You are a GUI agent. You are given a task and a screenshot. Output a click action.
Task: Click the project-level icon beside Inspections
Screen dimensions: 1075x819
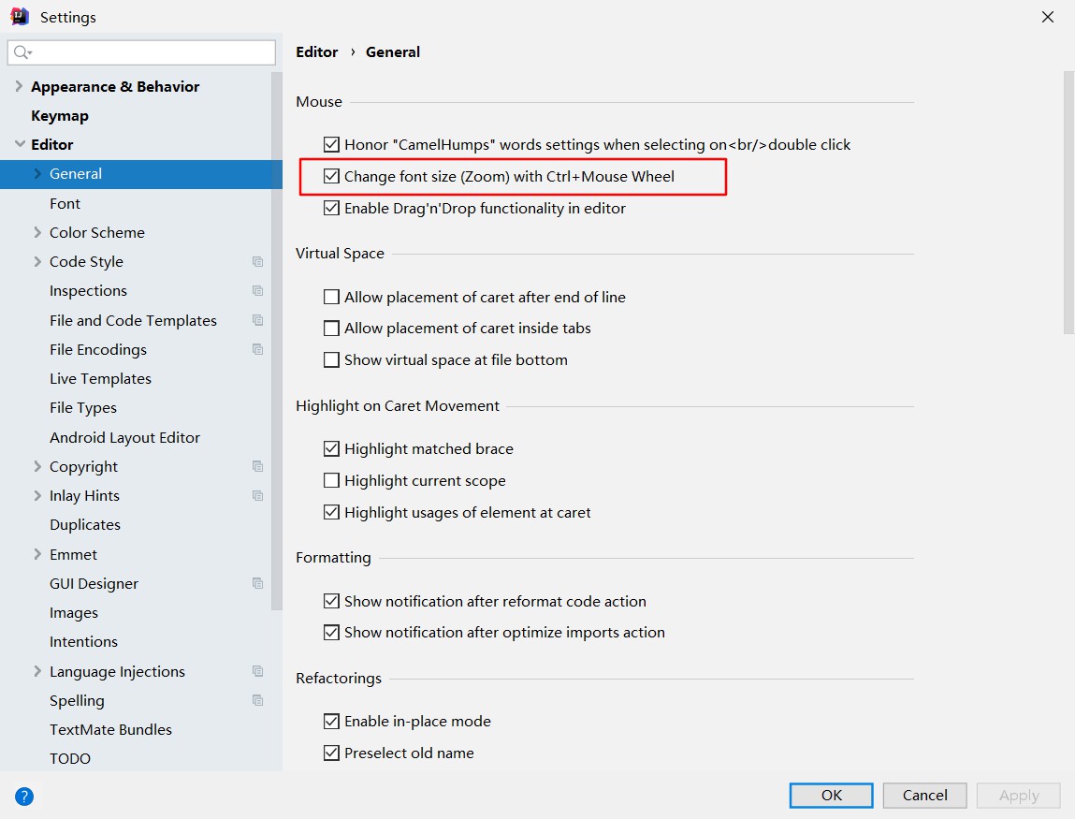pyautogui.click(x=258, y=291)
